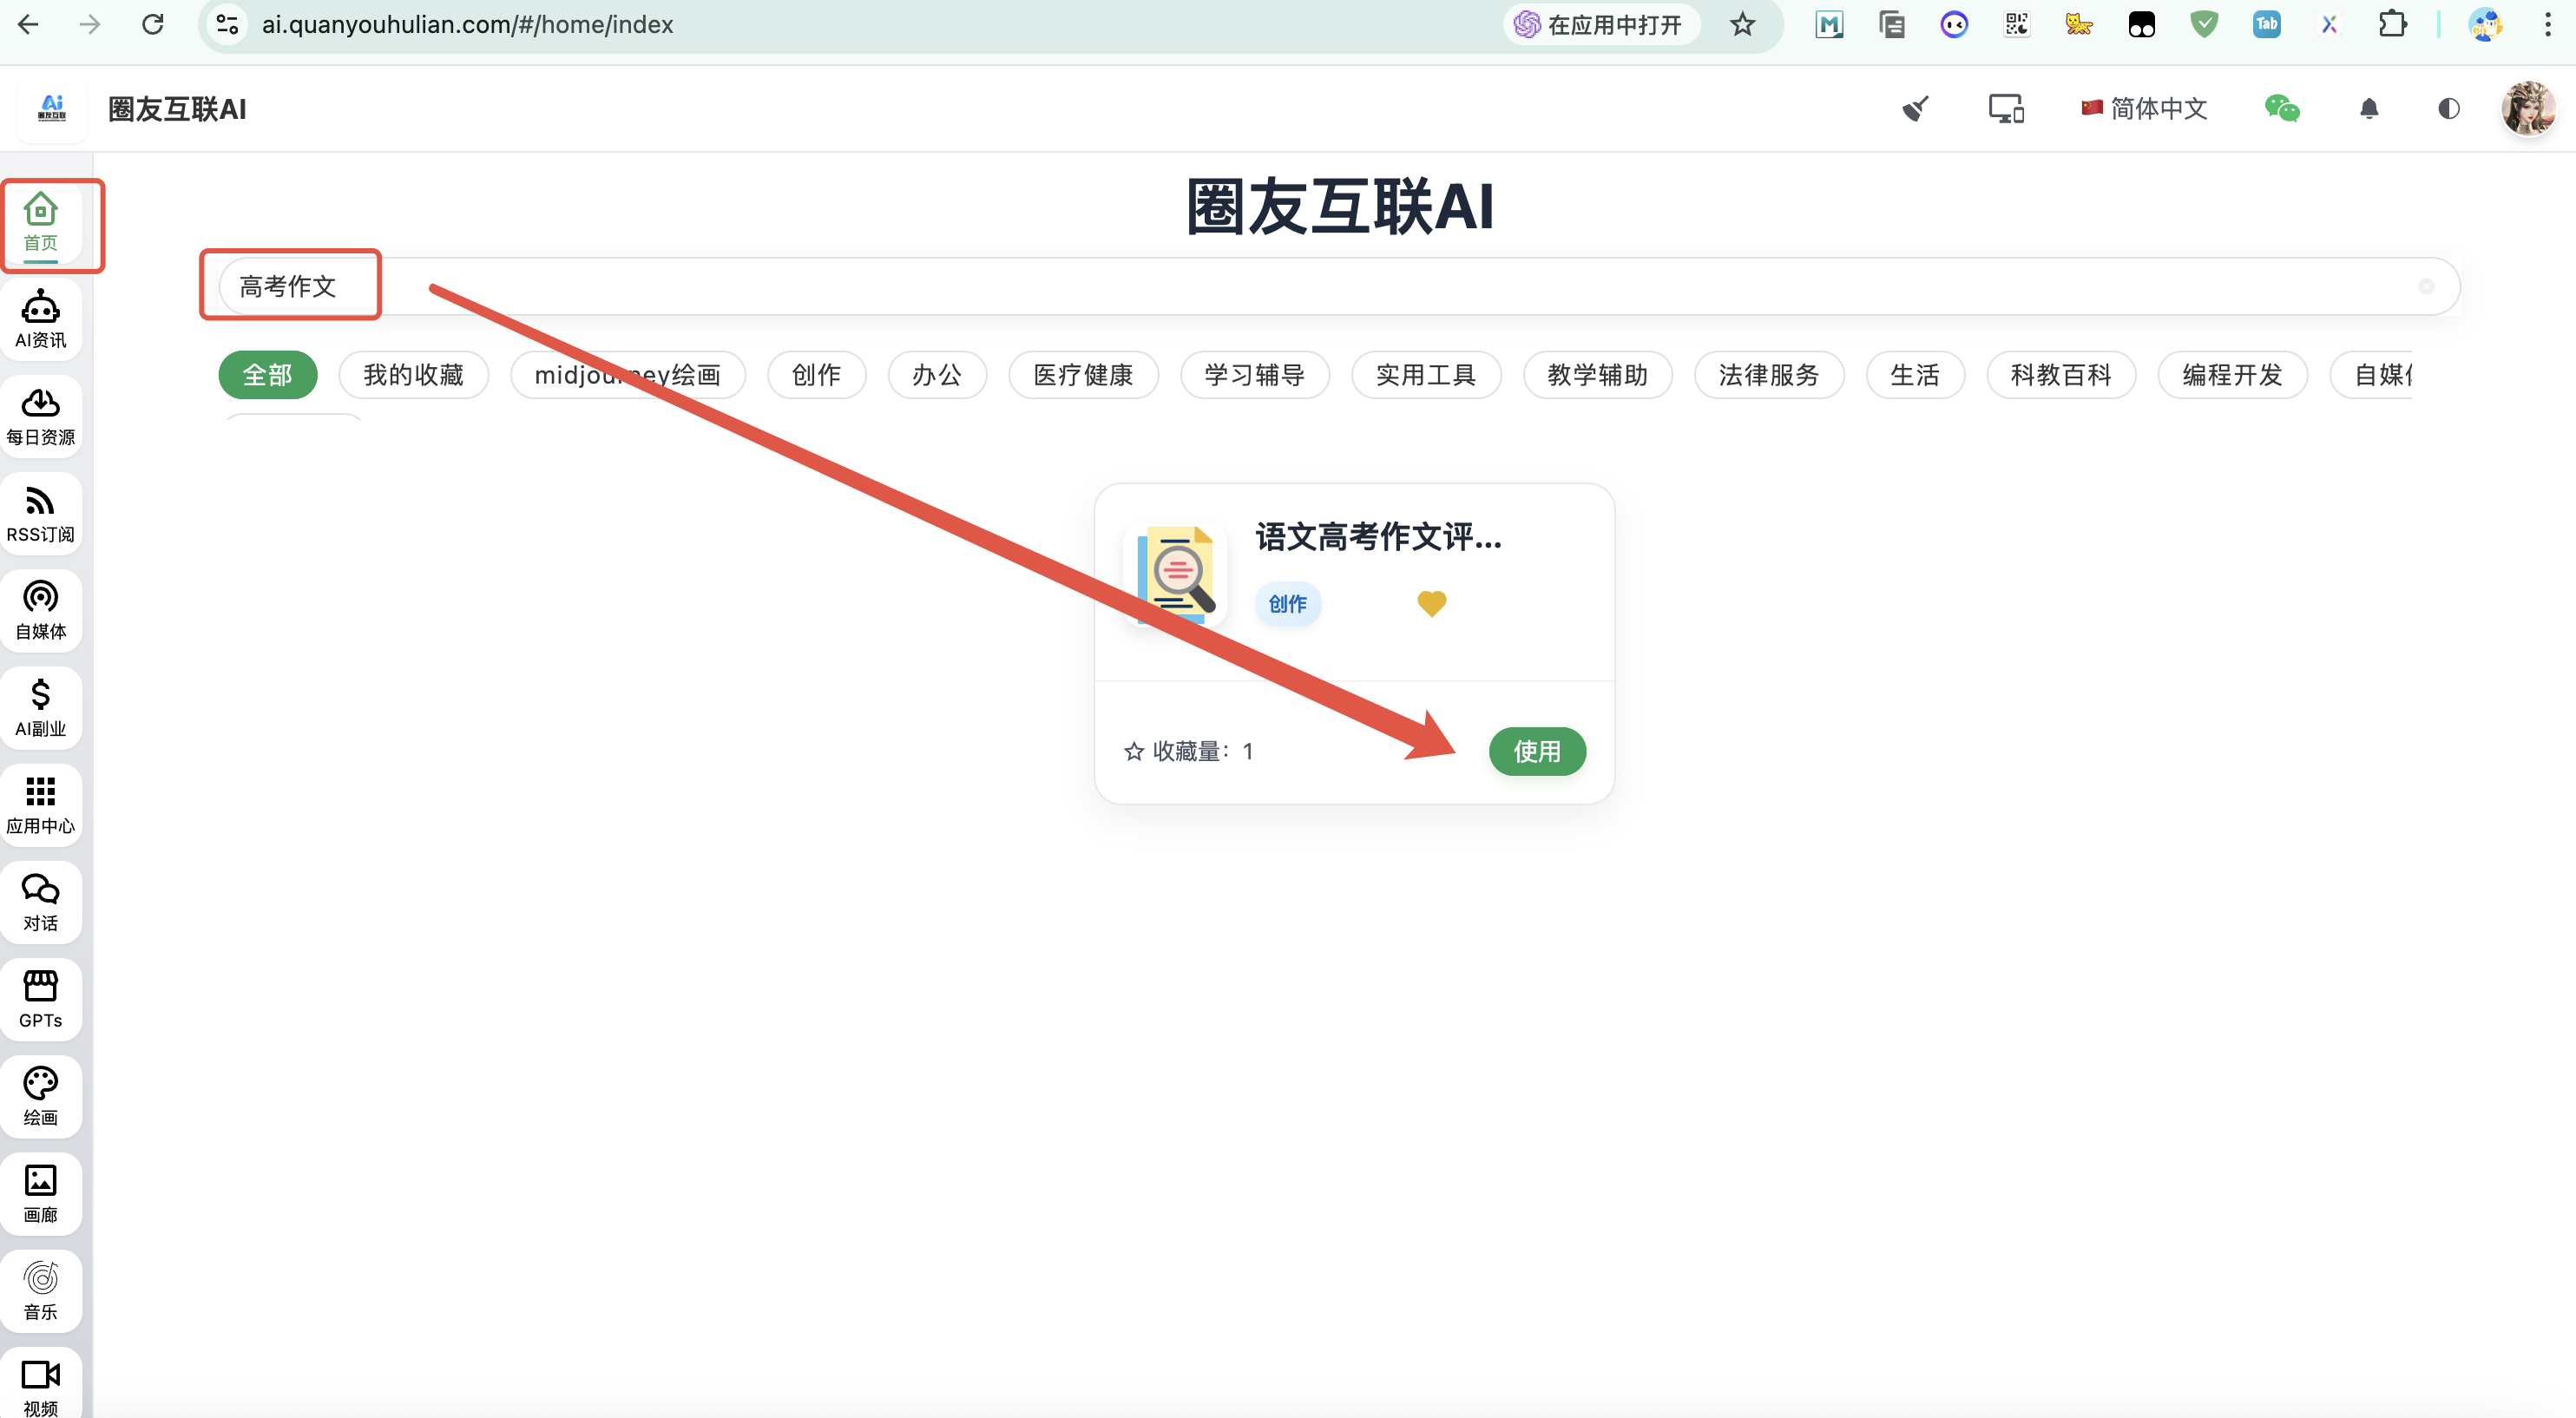Click the green 使用 button
This screenshot has width=2576, height=1418.
[x=1536, y=751]
